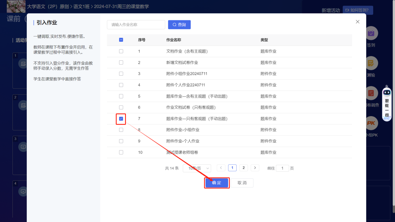
Task: Click the course cover thumbnail top left
Action: click(16, 6)
